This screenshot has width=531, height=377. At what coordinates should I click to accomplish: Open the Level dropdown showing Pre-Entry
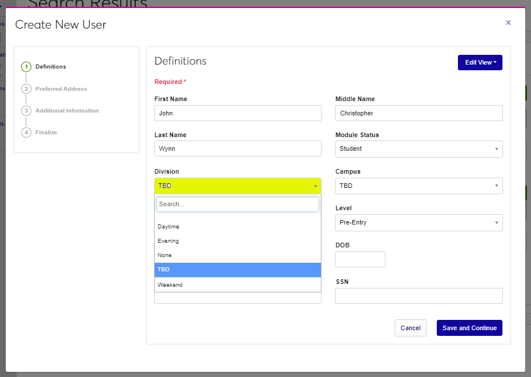[419, 223]
